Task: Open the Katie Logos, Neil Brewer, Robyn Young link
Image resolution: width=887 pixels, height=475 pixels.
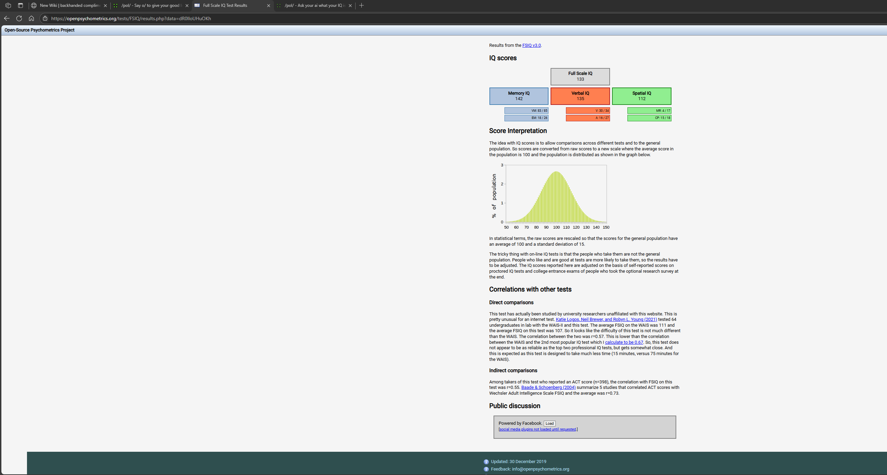Action: coord(606,320)
